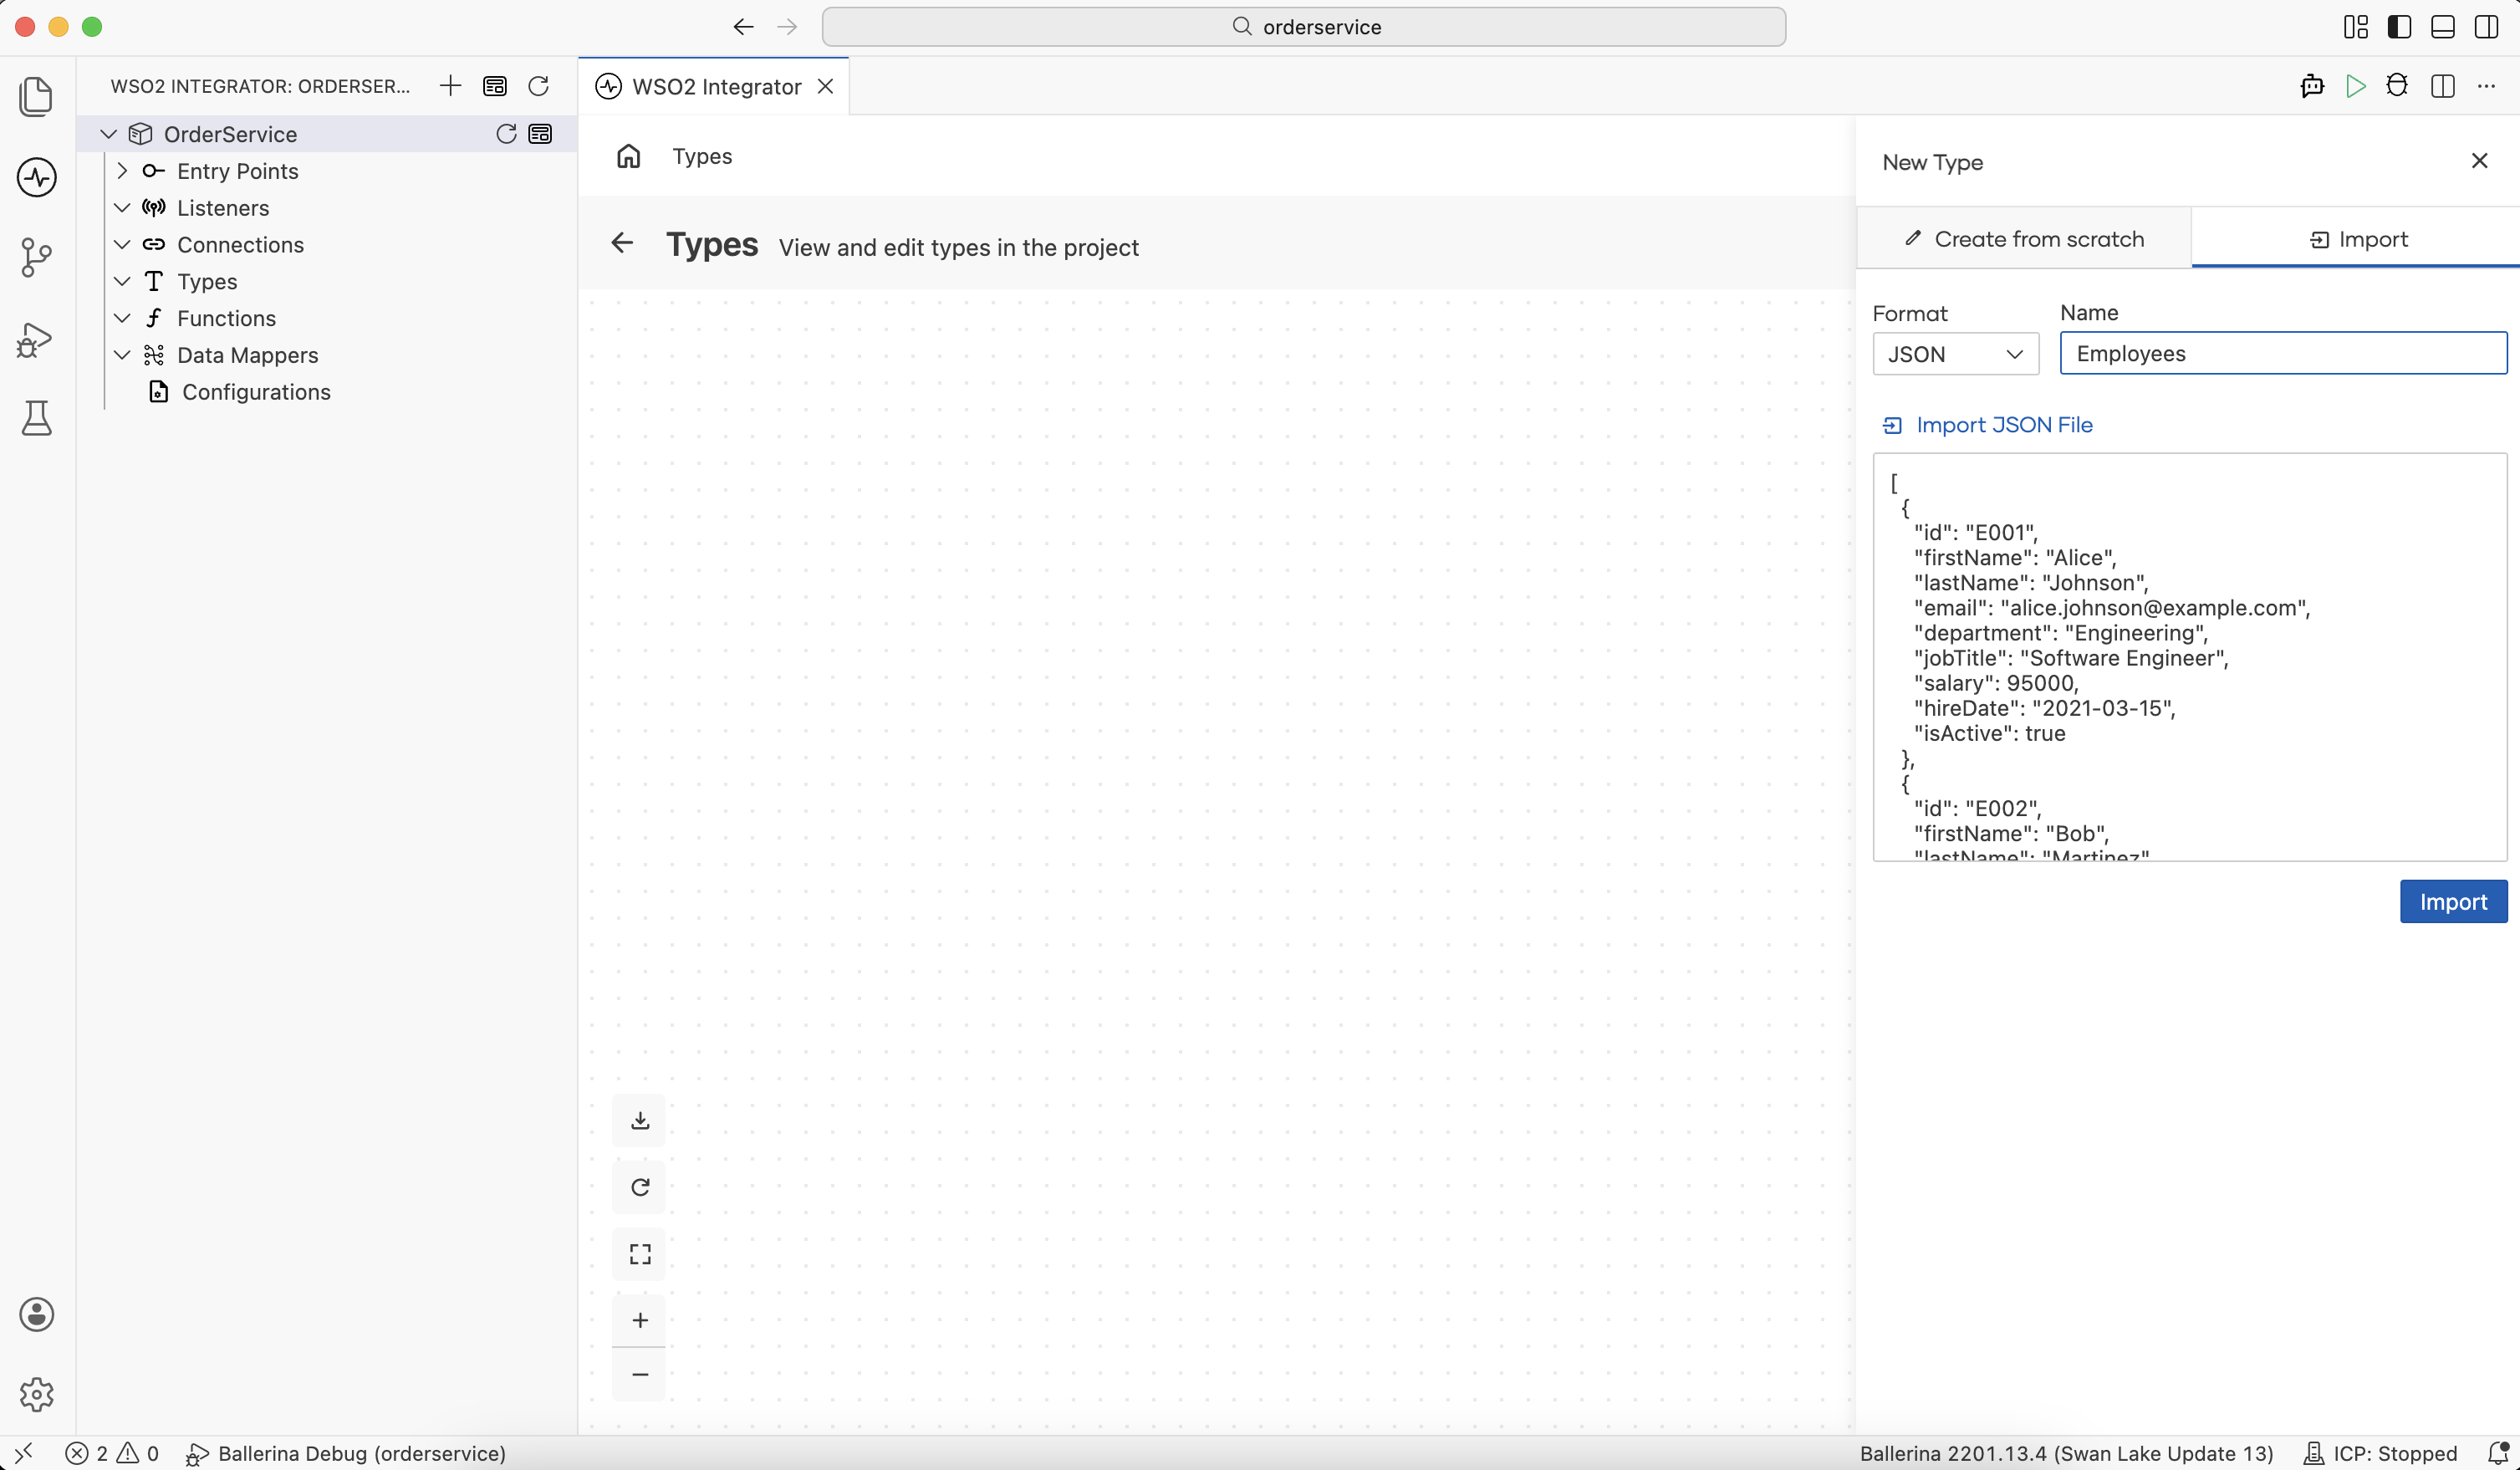This screenshot has width=2520, height=1470.
Task: Collapse the Functions node
Action: click(x=122, y=318)
